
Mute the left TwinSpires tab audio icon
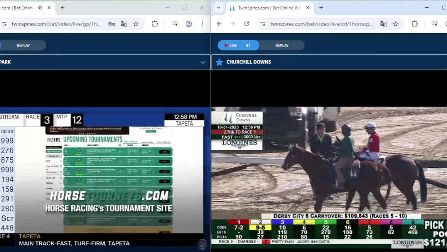coord(40,8)
